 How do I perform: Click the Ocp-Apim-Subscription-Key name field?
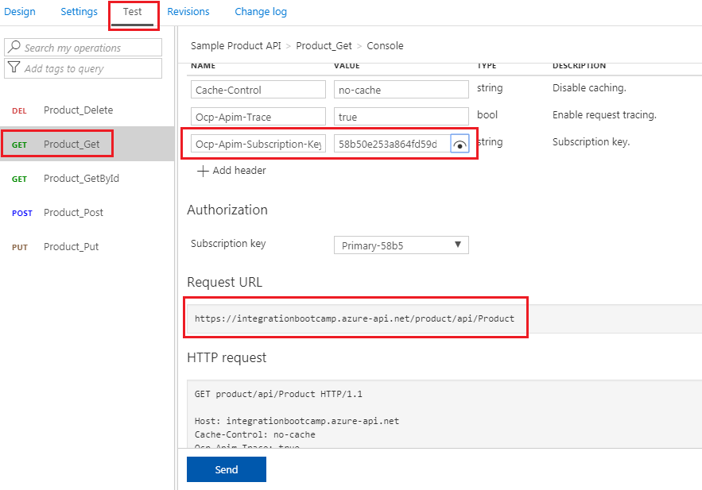[258, 144]
